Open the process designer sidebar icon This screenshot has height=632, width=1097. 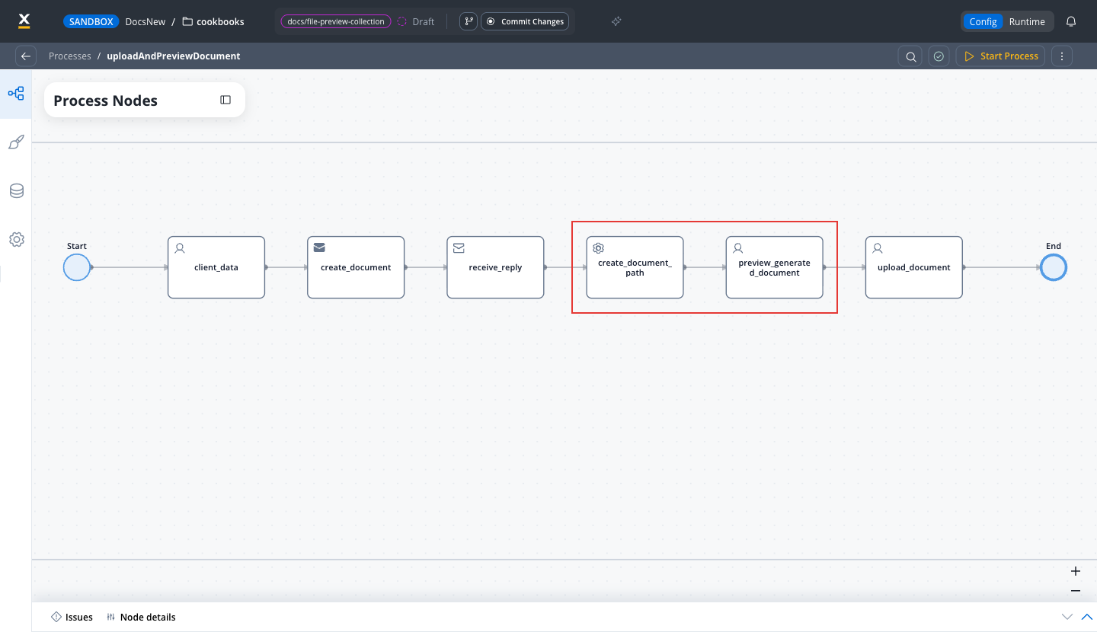[16, 94]
